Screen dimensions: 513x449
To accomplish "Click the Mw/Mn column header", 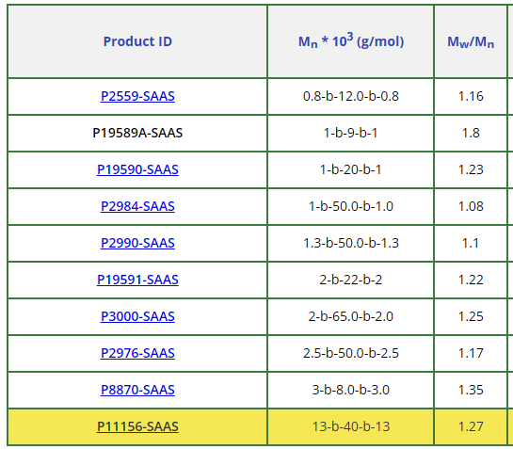I will (471, 41).
